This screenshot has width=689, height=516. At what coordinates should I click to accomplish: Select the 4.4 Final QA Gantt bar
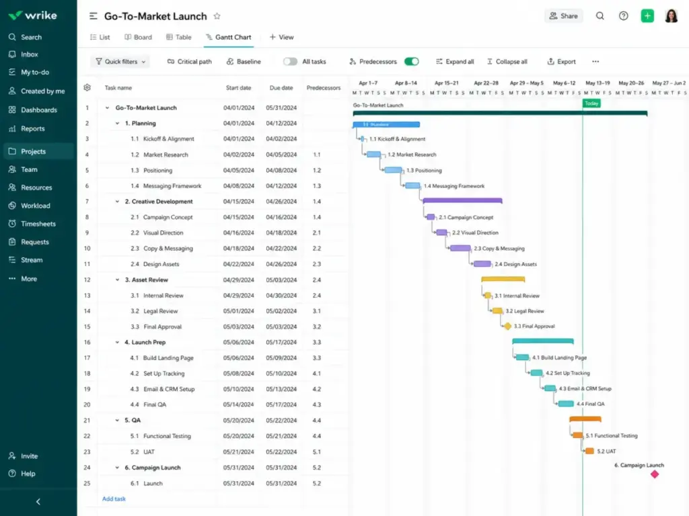(x=566, y=404)
